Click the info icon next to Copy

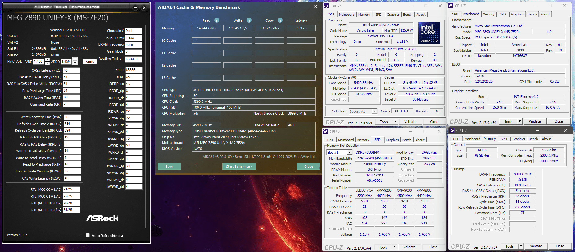pyautogui.click(x=280, y=20)
